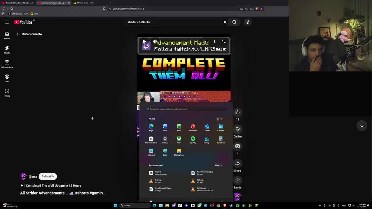Open Brave Shields lion icon
This screenshot has width=372, height=209.
[x=257, y=9]
